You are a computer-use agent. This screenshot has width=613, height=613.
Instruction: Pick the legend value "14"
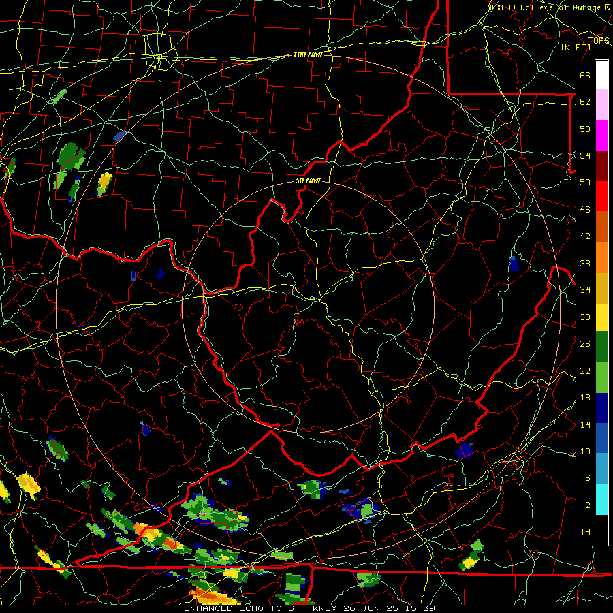click(585, 424)
